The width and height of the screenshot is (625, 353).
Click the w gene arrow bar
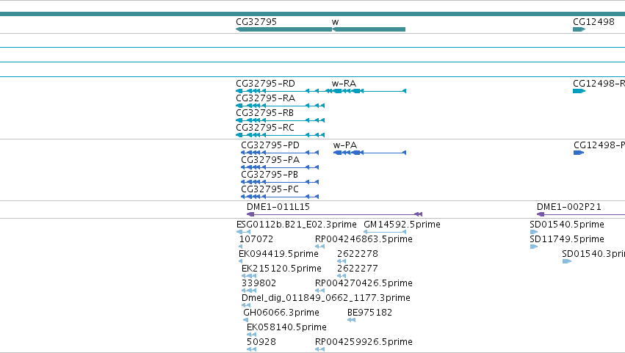pos(369,29)
